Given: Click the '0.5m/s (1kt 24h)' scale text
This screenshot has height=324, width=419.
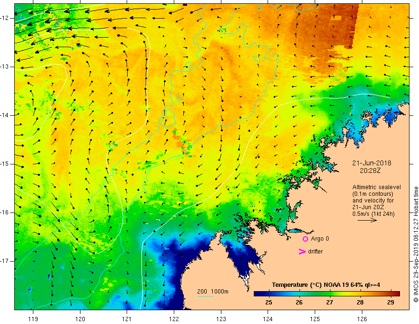Looking at the screenshot, I should (373, 214).
